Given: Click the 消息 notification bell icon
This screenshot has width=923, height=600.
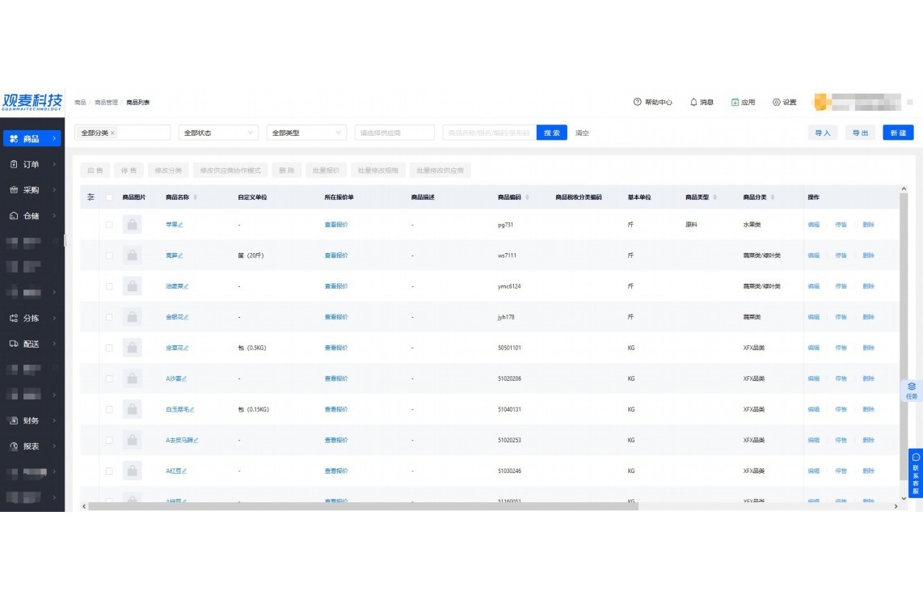Looking at the screenshot, I should 693,103.
